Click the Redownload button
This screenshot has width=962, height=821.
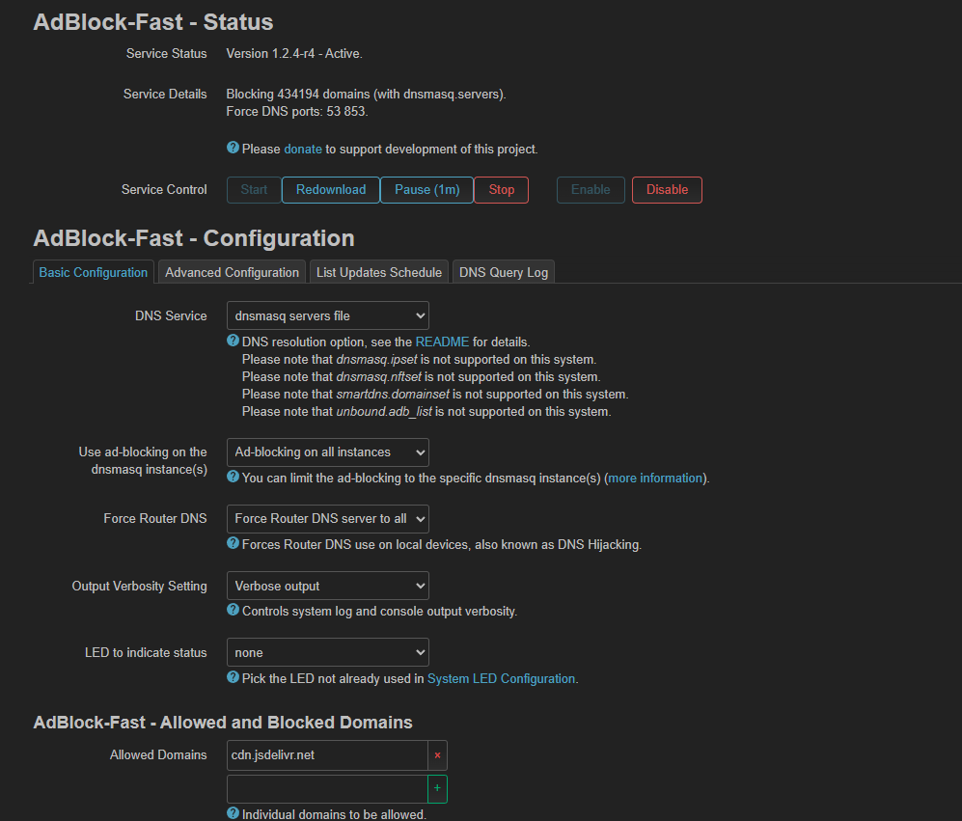click(331, 190)
